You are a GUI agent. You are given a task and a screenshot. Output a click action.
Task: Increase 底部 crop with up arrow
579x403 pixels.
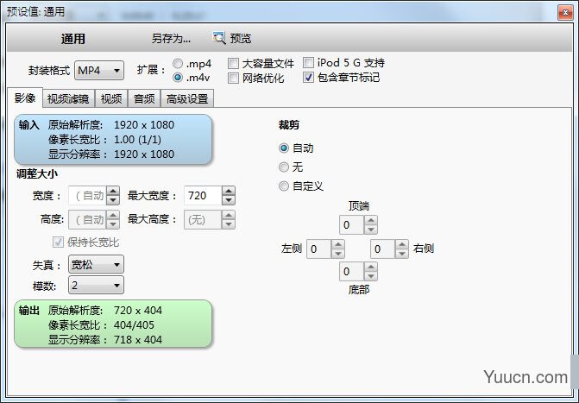tap(371, 267)
